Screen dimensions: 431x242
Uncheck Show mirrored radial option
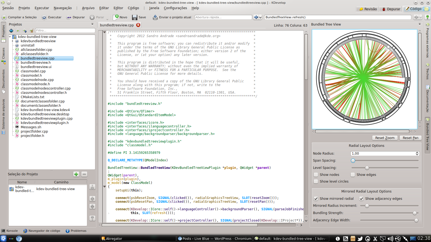click(x=316, y=199)
